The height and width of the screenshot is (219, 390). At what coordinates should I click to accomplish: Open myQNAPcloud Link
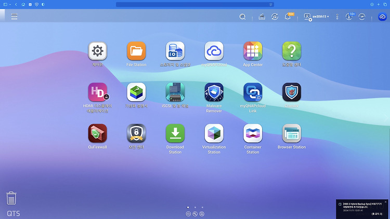(x=253, y=92)
